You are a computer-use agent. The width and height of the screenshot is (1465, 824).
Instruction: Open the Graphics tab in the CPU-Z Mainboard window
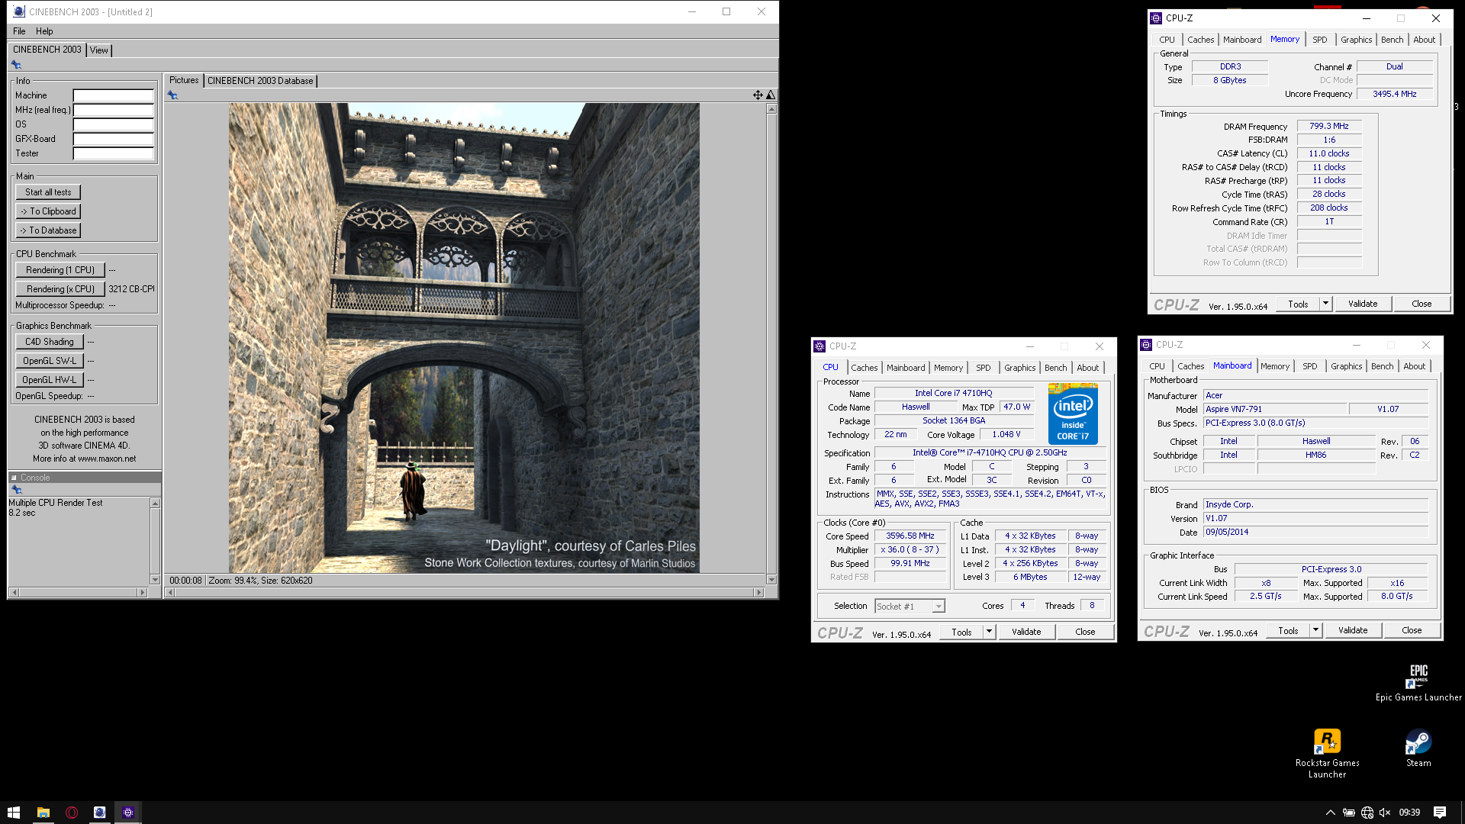1346,366
